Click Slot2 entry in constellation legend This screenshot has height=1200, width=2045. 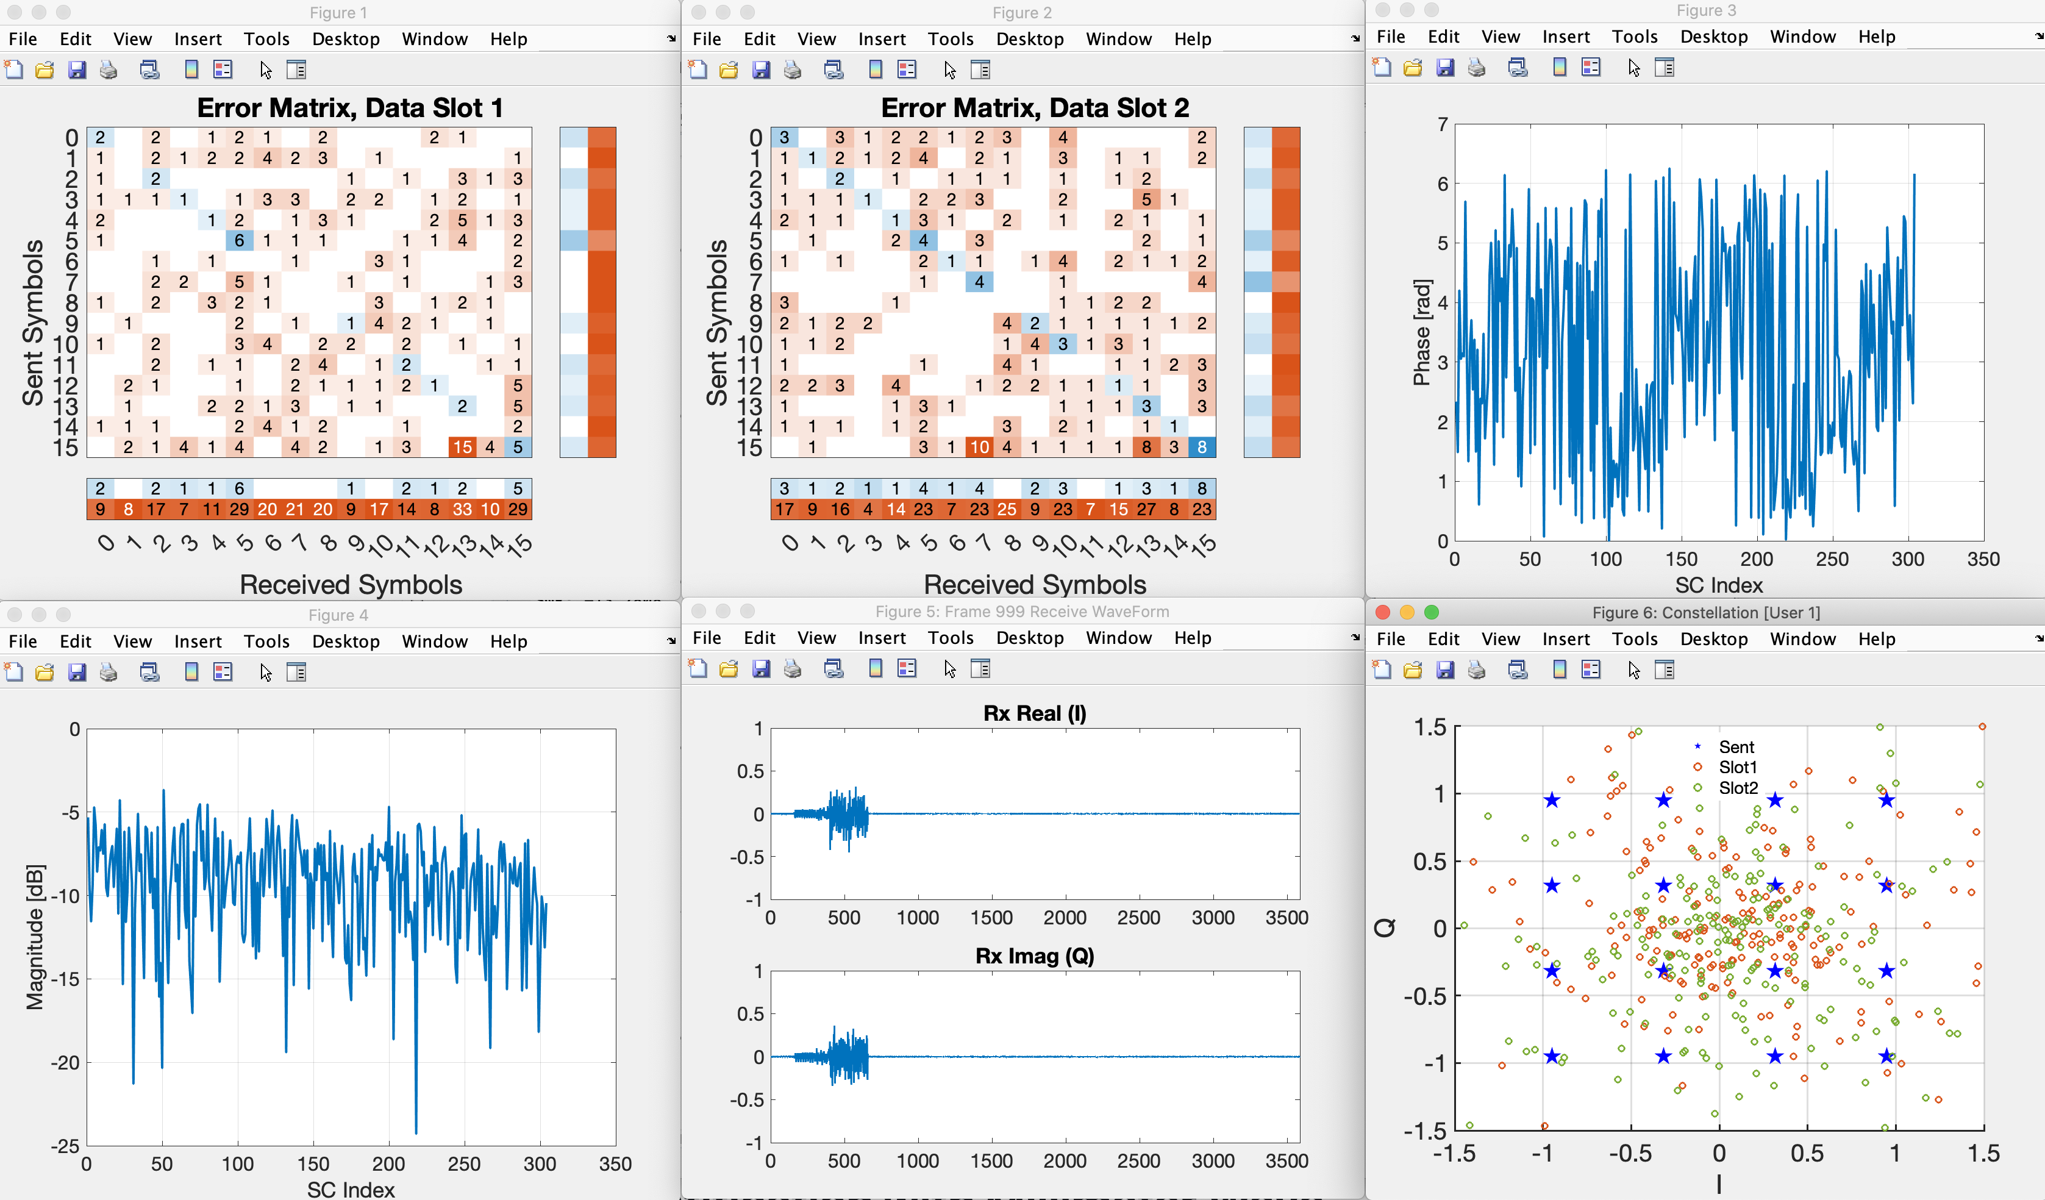pyautogui.click(x=1738, y=788)
